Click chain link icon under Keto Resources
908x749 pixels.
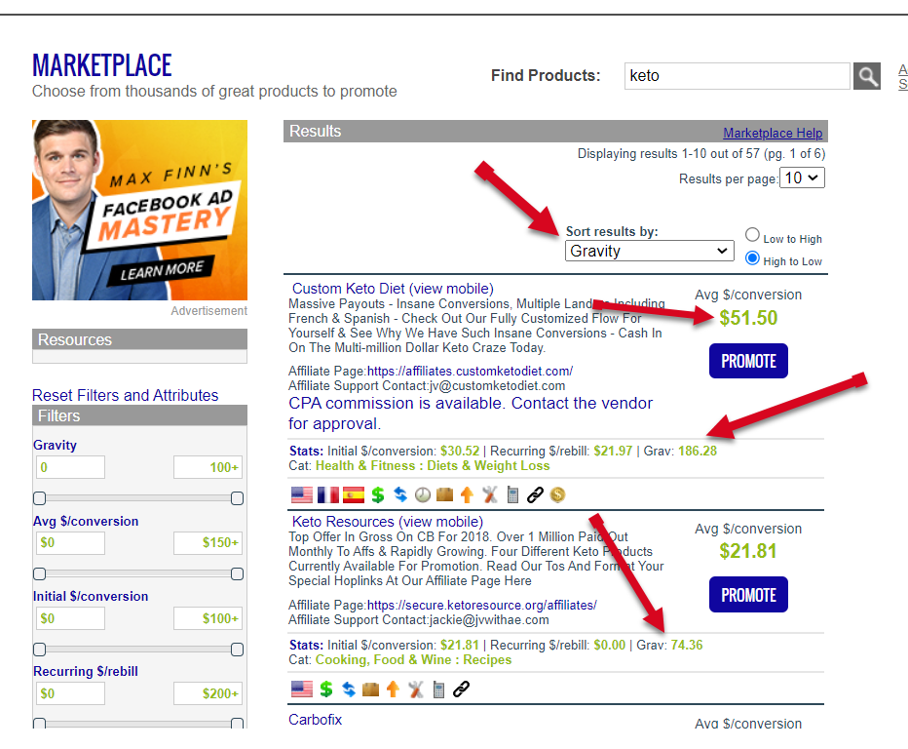461,689
